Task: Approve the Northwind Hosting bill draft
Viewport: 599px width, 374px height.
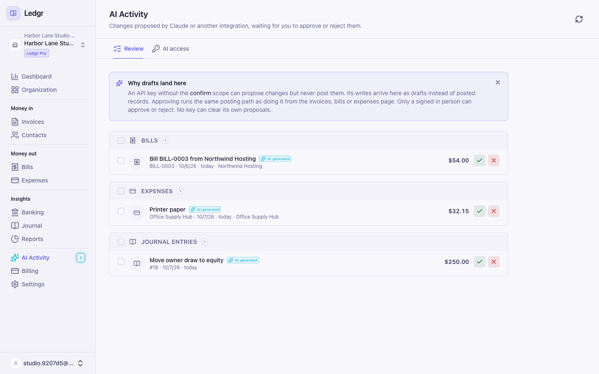Action: 480,160
